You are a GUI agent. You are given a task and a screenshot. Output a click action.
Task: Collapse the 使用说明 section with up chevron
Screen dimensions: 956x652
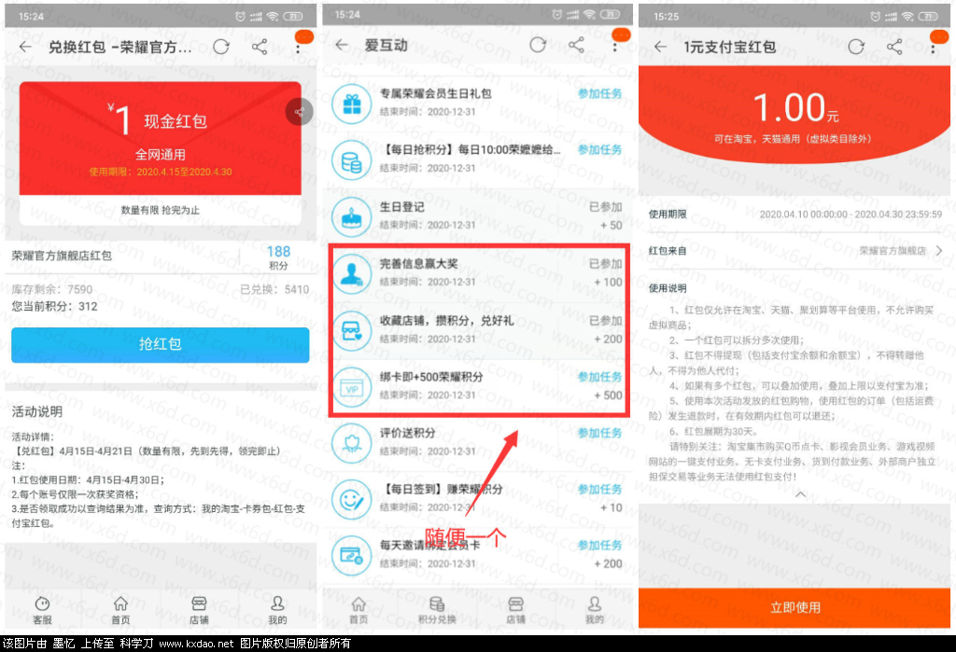[800, 494]
